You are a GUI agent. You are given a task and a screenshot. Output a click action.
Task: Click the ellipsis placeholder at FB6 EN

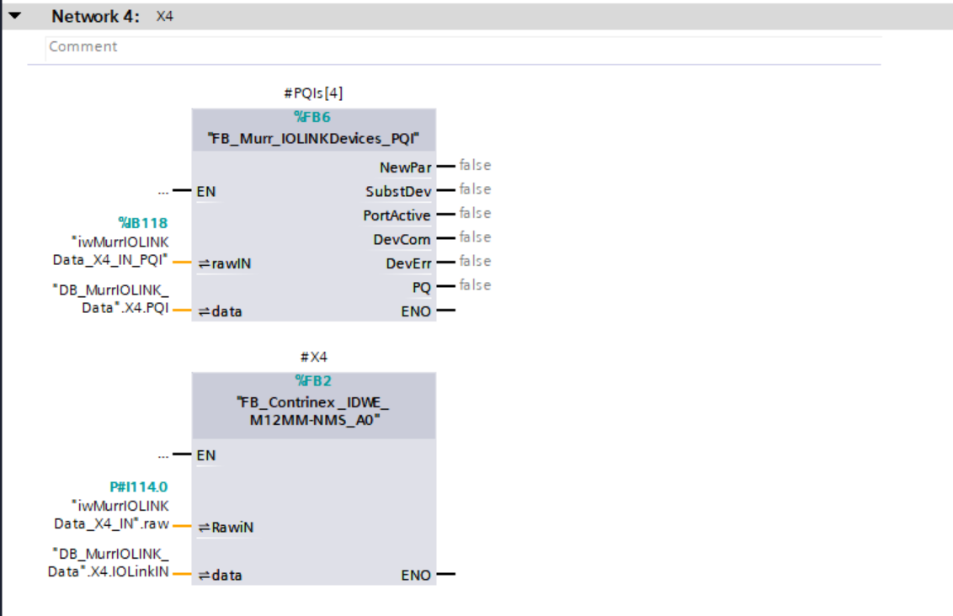162,191
